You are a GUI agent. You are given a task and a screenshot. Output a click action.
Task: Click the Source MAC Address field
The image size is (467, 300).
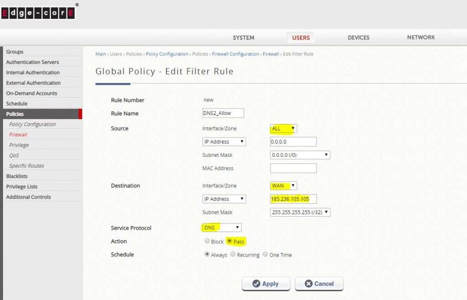(293, 168)
